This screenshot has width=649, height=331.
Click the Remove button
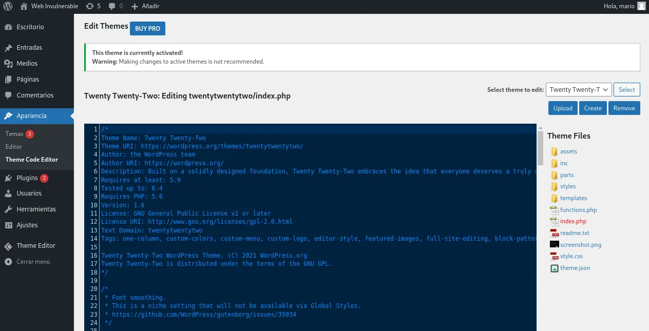click(x=624, y=108)
